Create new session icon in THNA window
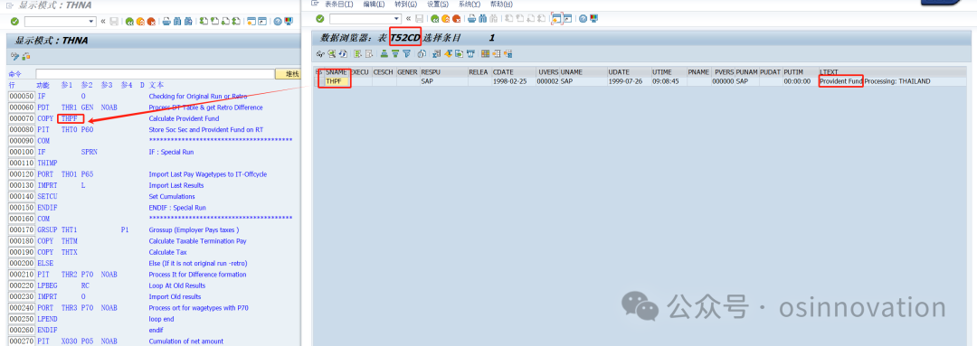This screenshot has height=346, width=977. click(x=251, y=21)
